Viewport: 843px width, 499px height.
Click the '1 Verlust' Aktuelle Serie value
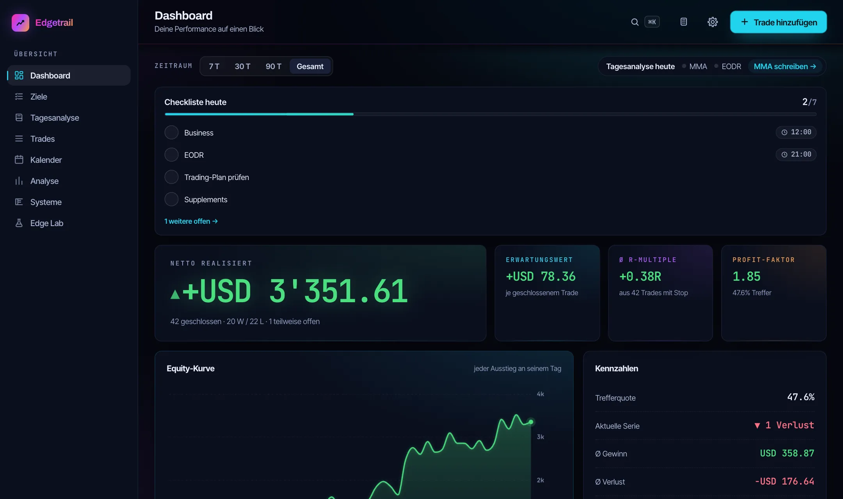pyautogui.click(x=784, y=425)
